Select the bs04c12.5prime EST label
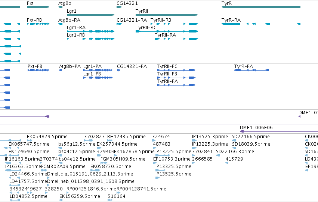 (77, 152)
